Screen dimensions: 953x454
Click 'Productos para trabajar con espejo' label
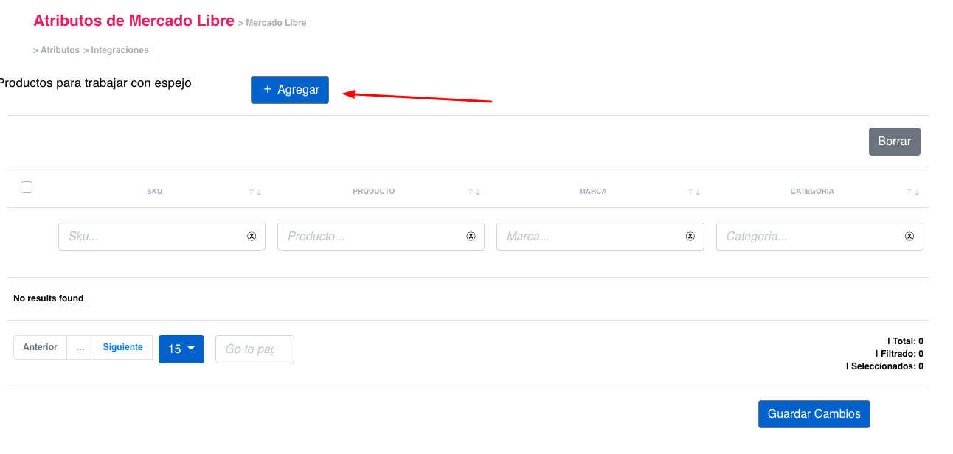[94, 83]
